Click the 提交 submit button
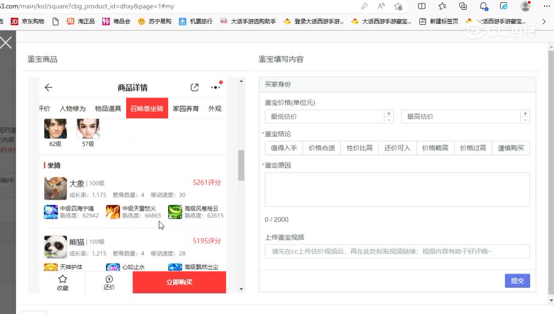The height and width of the screenshot is (314, 554). pyautogui.click(x=517, y=280)
